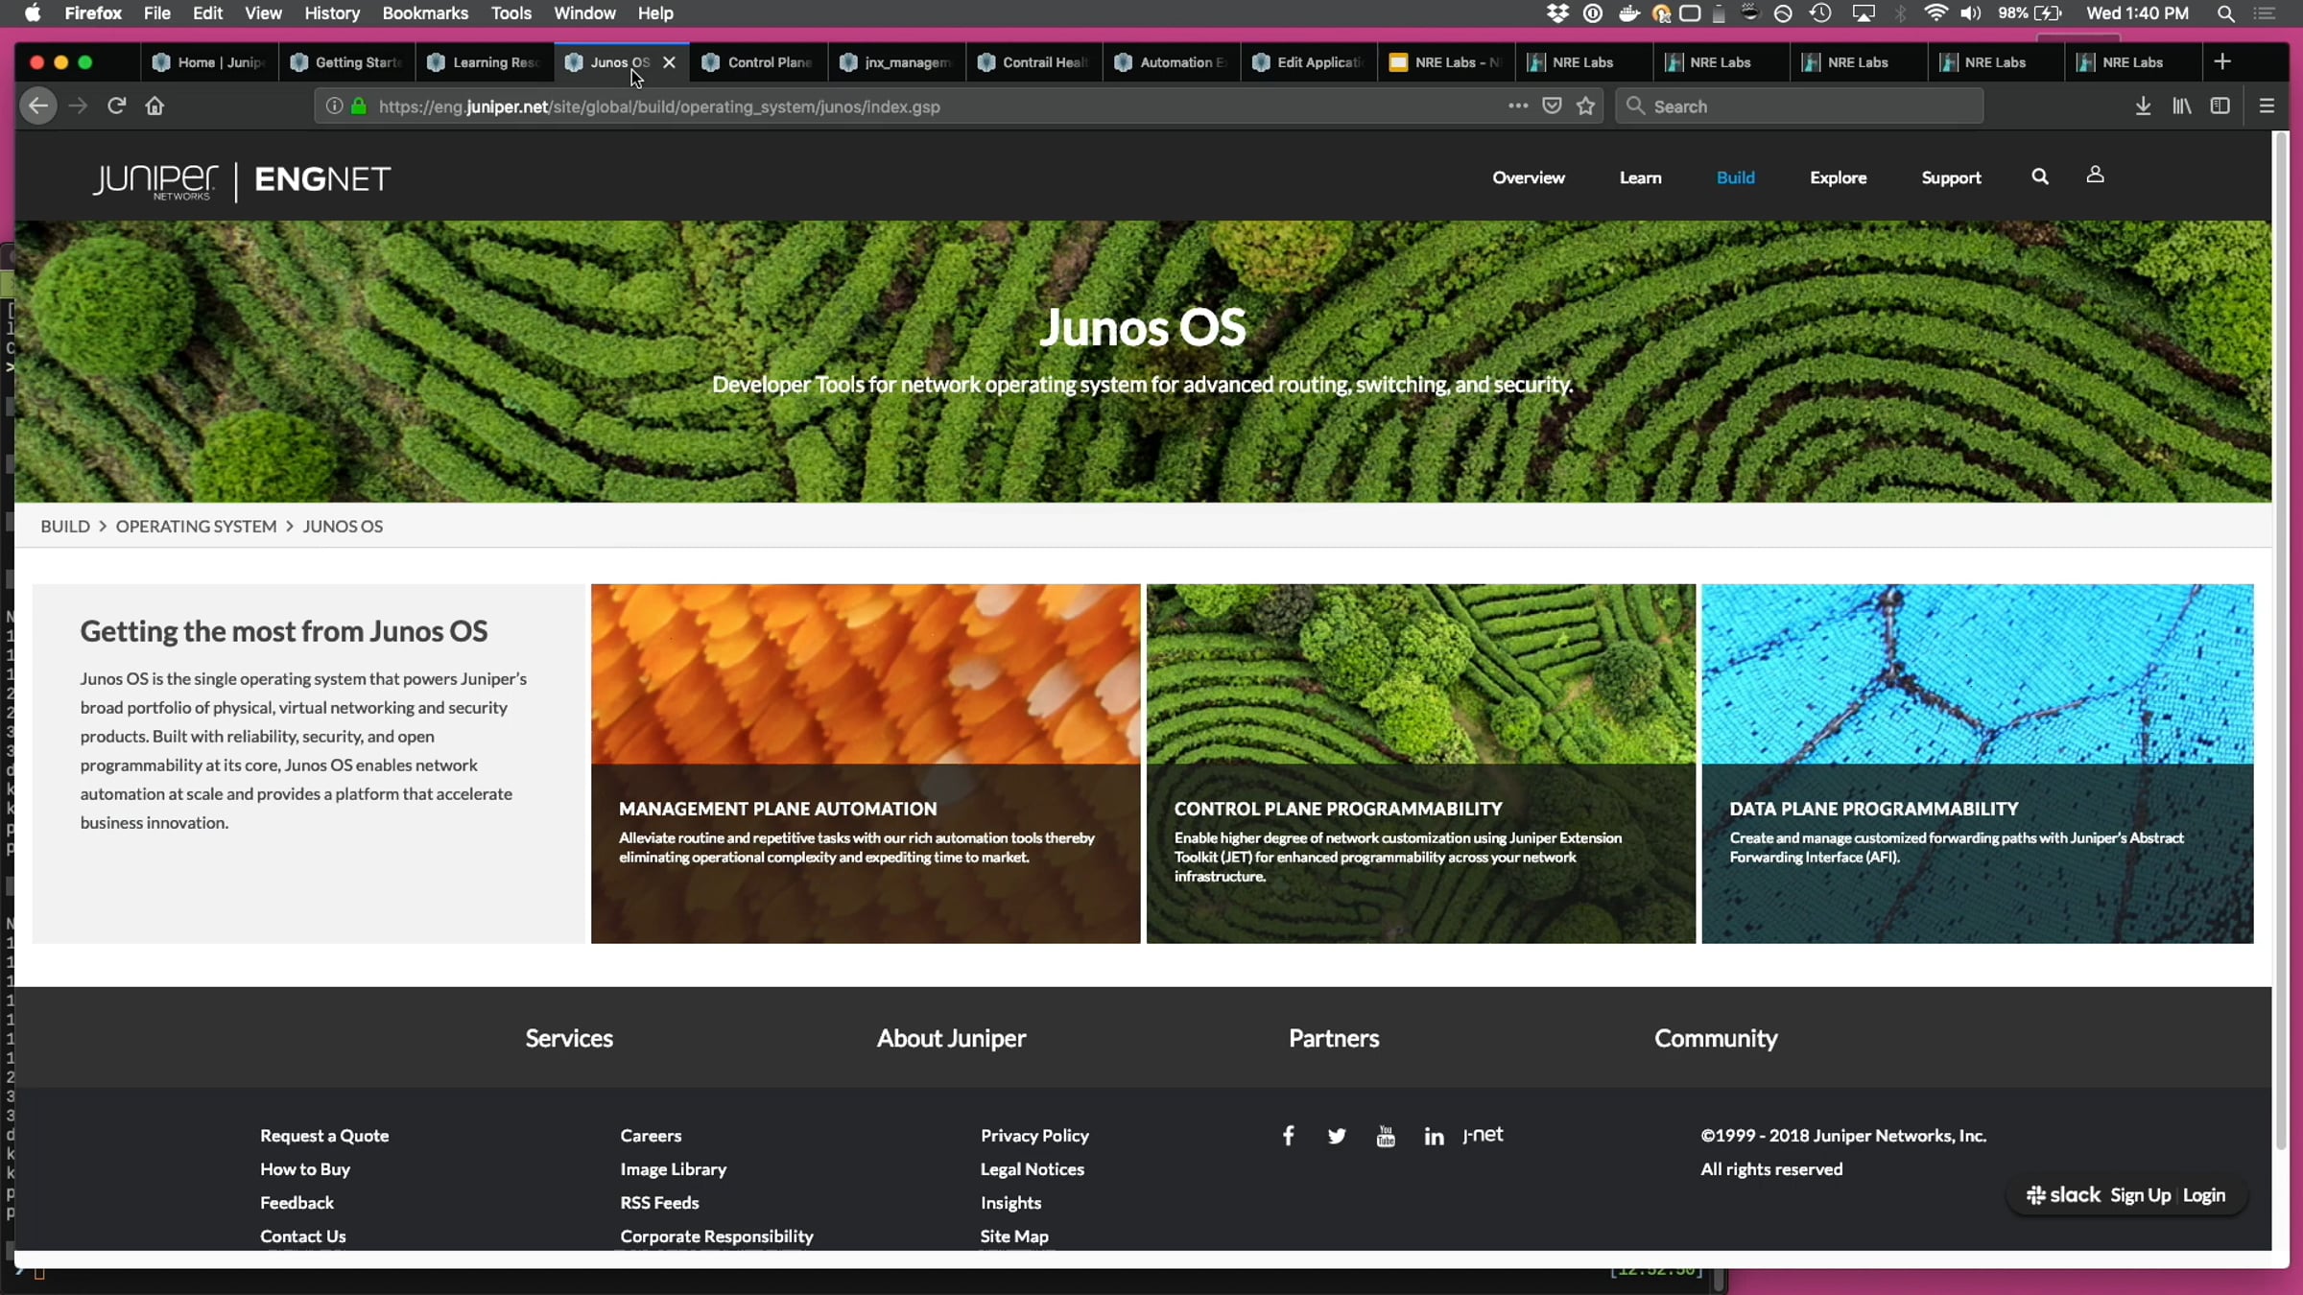This screenshot has height=1295, width=2303.
Task: Click OPERATING SYSTEM breadcrumb link
Action: 196,526
